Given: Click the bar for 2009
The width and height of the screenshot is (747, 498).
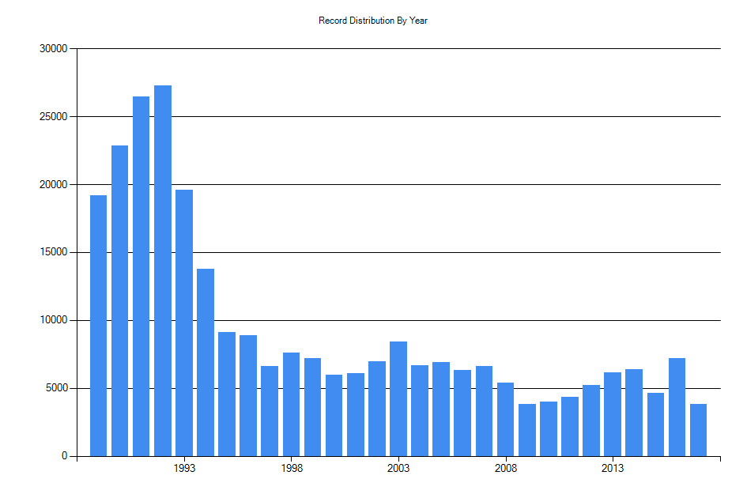Looking at the screenshot, I should [x=527, y=430].
